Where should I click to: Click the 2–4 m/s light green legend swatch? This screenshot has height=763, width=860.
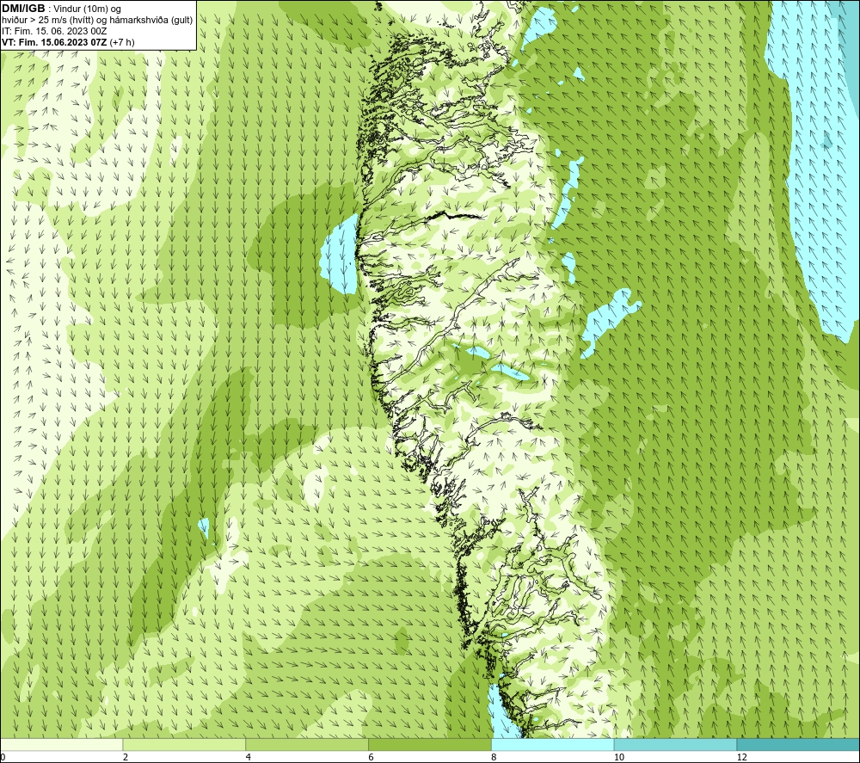184,744
